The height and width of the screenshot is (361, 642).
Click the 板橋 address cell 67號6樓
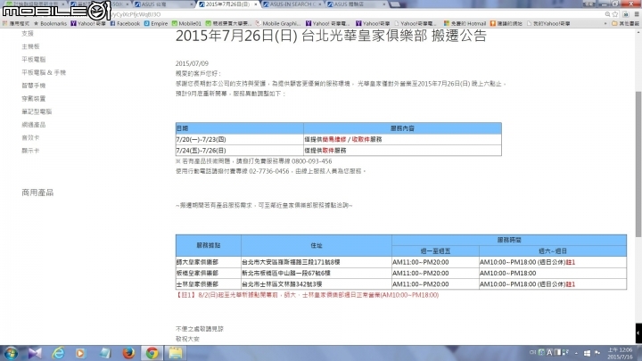tap(316, 273)
